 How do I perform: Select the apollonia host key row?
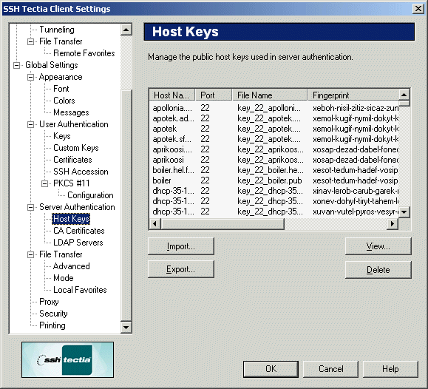tap(274, 108)
